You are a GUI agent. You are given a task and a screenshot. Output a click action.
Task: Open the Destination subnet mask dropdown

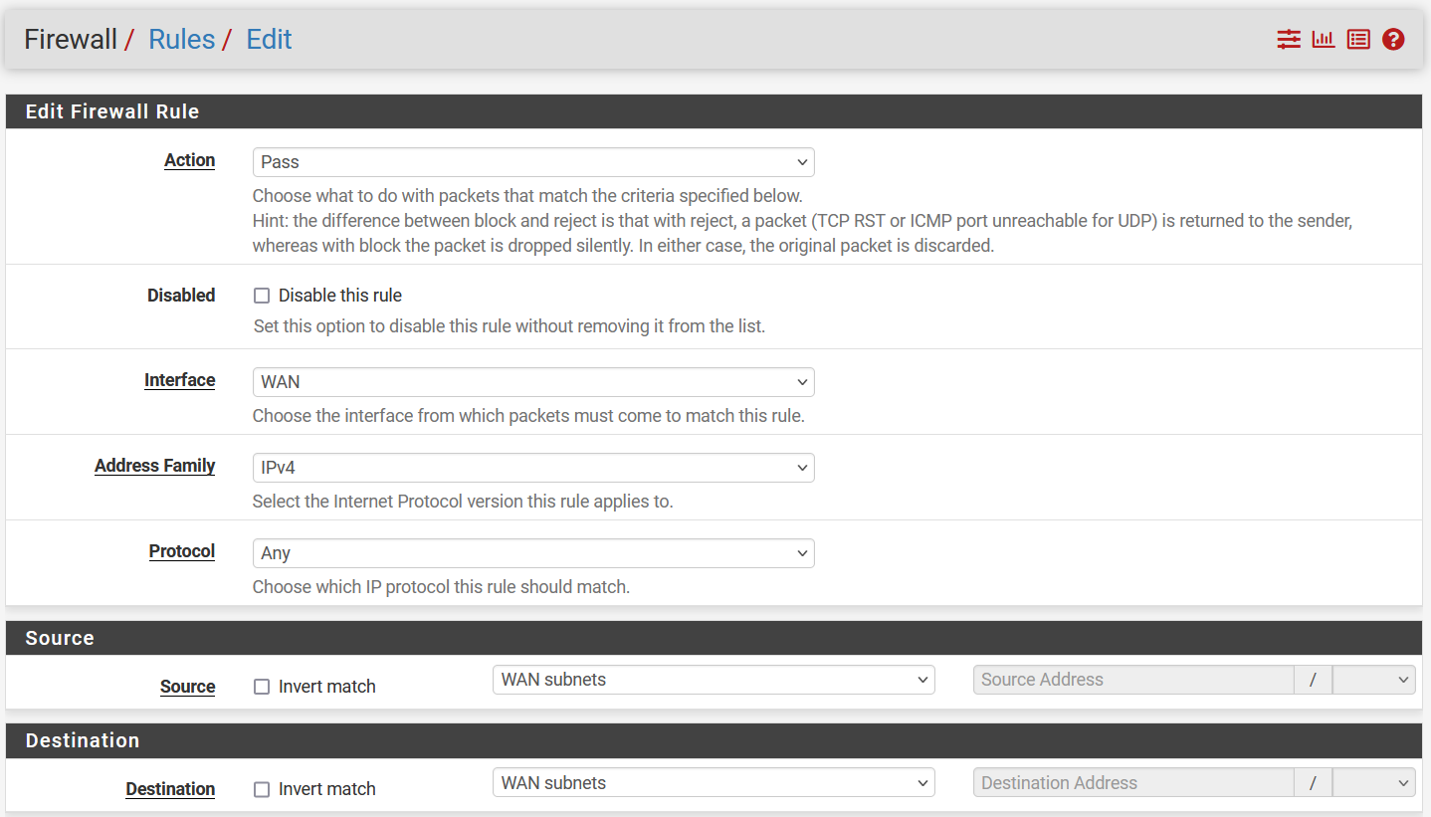coord(1373,783)
